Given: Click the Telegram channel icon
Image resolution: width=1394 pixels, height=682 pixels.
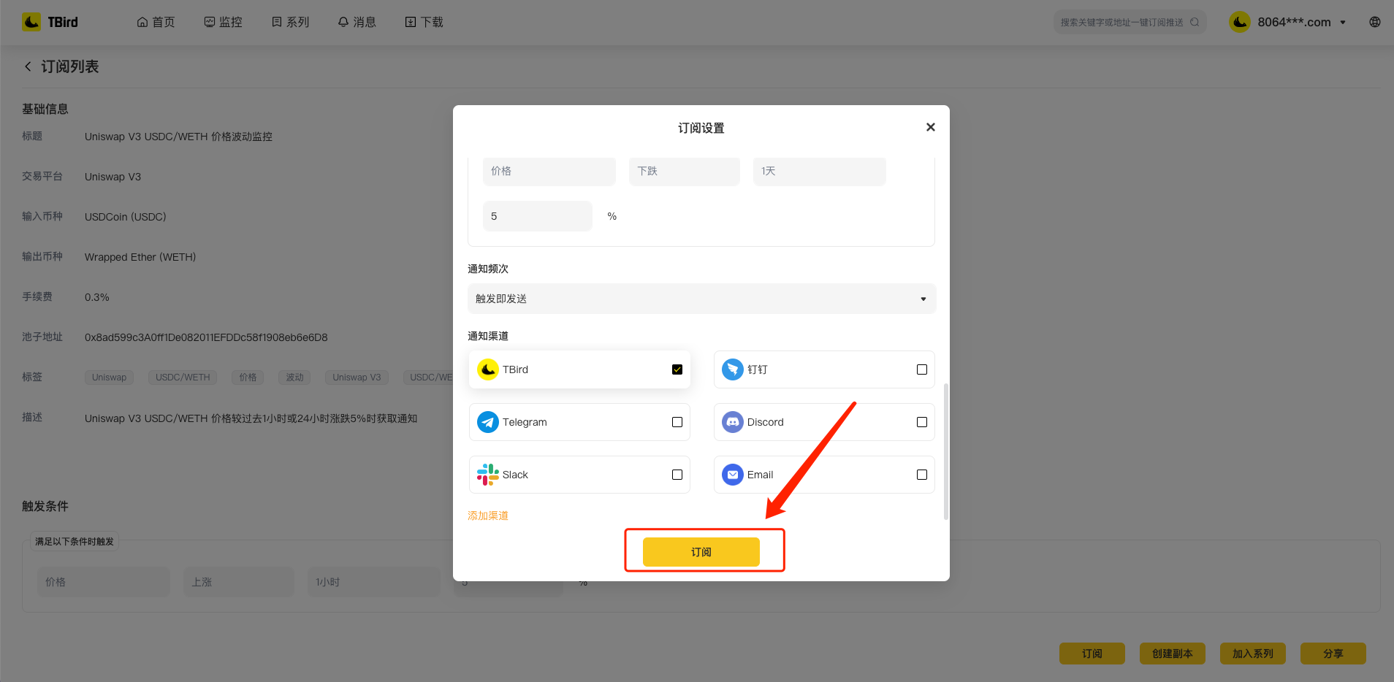Looking at the screenshot, I should (487, 422).
